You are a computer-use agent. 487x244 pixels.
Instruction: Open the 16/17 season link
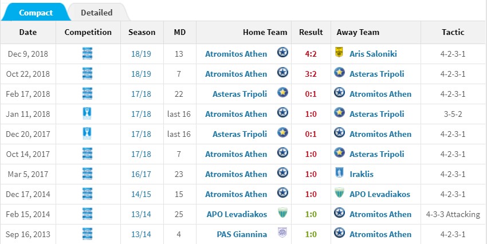coord(141,174)
